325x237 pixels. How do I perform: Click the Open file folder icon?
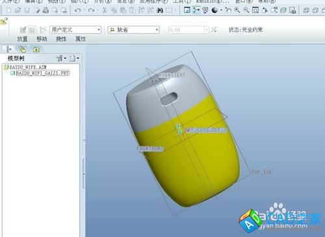pos(18,10)
